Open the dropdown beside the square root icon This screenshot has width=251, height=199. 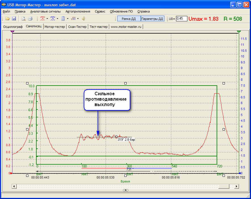[x=78, y=19]
